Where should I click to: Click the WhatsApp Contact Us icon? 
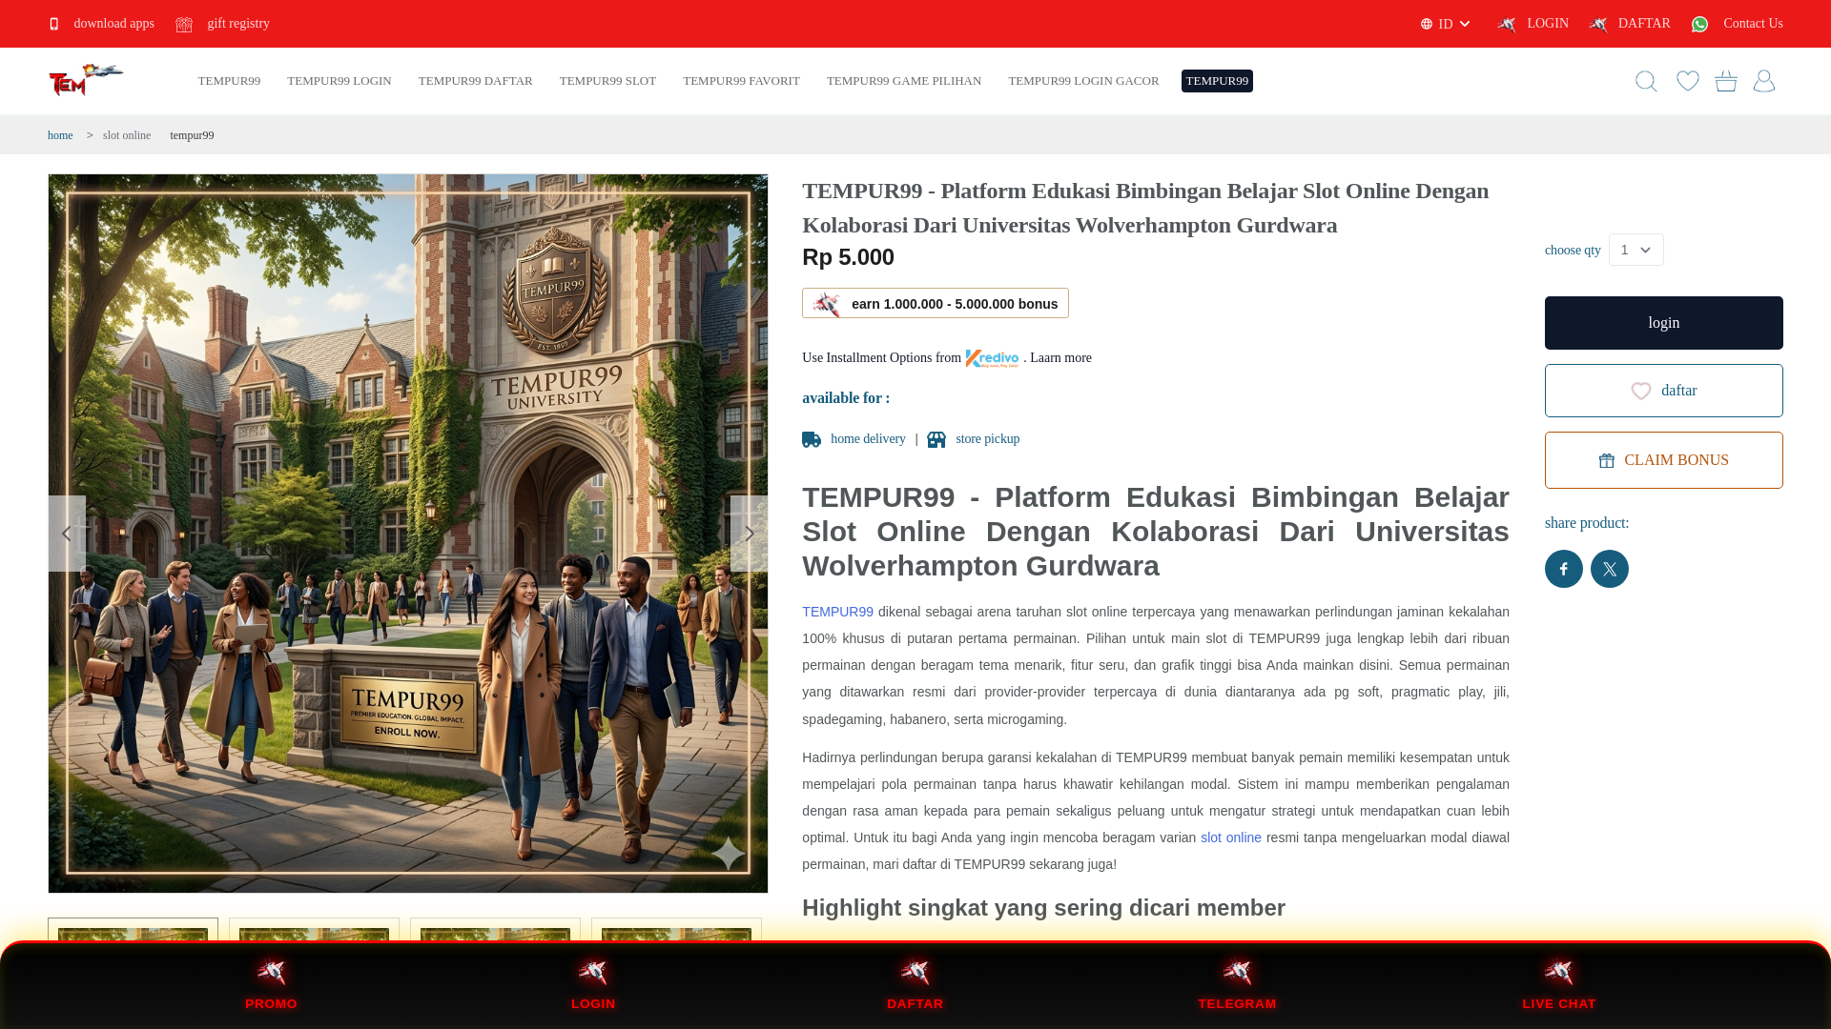coord(1699,24)
